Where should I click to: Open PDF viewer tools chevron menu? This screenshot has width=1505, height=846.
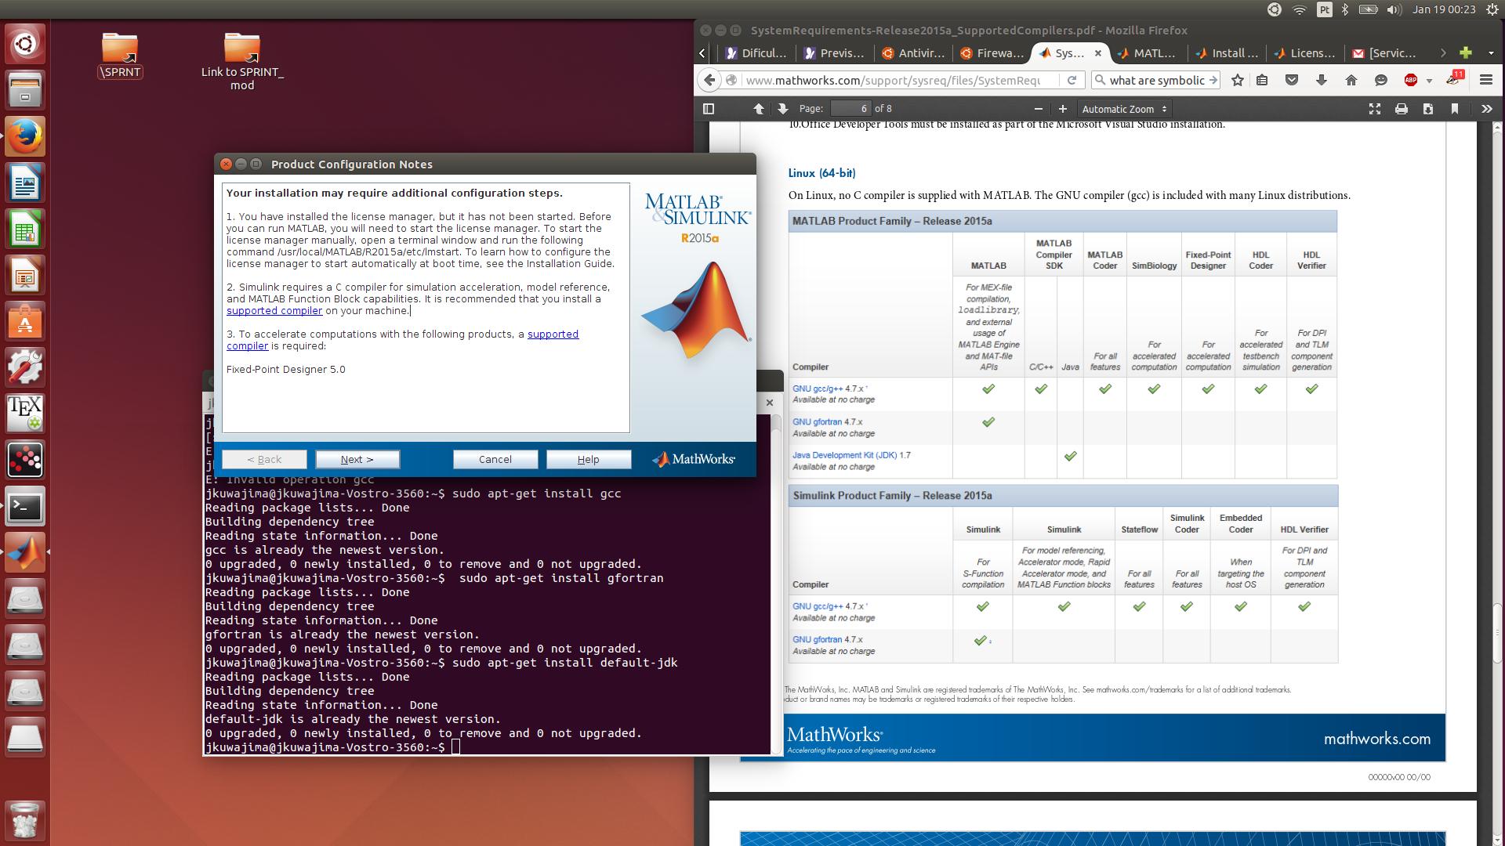click(x=1487, y=109)
